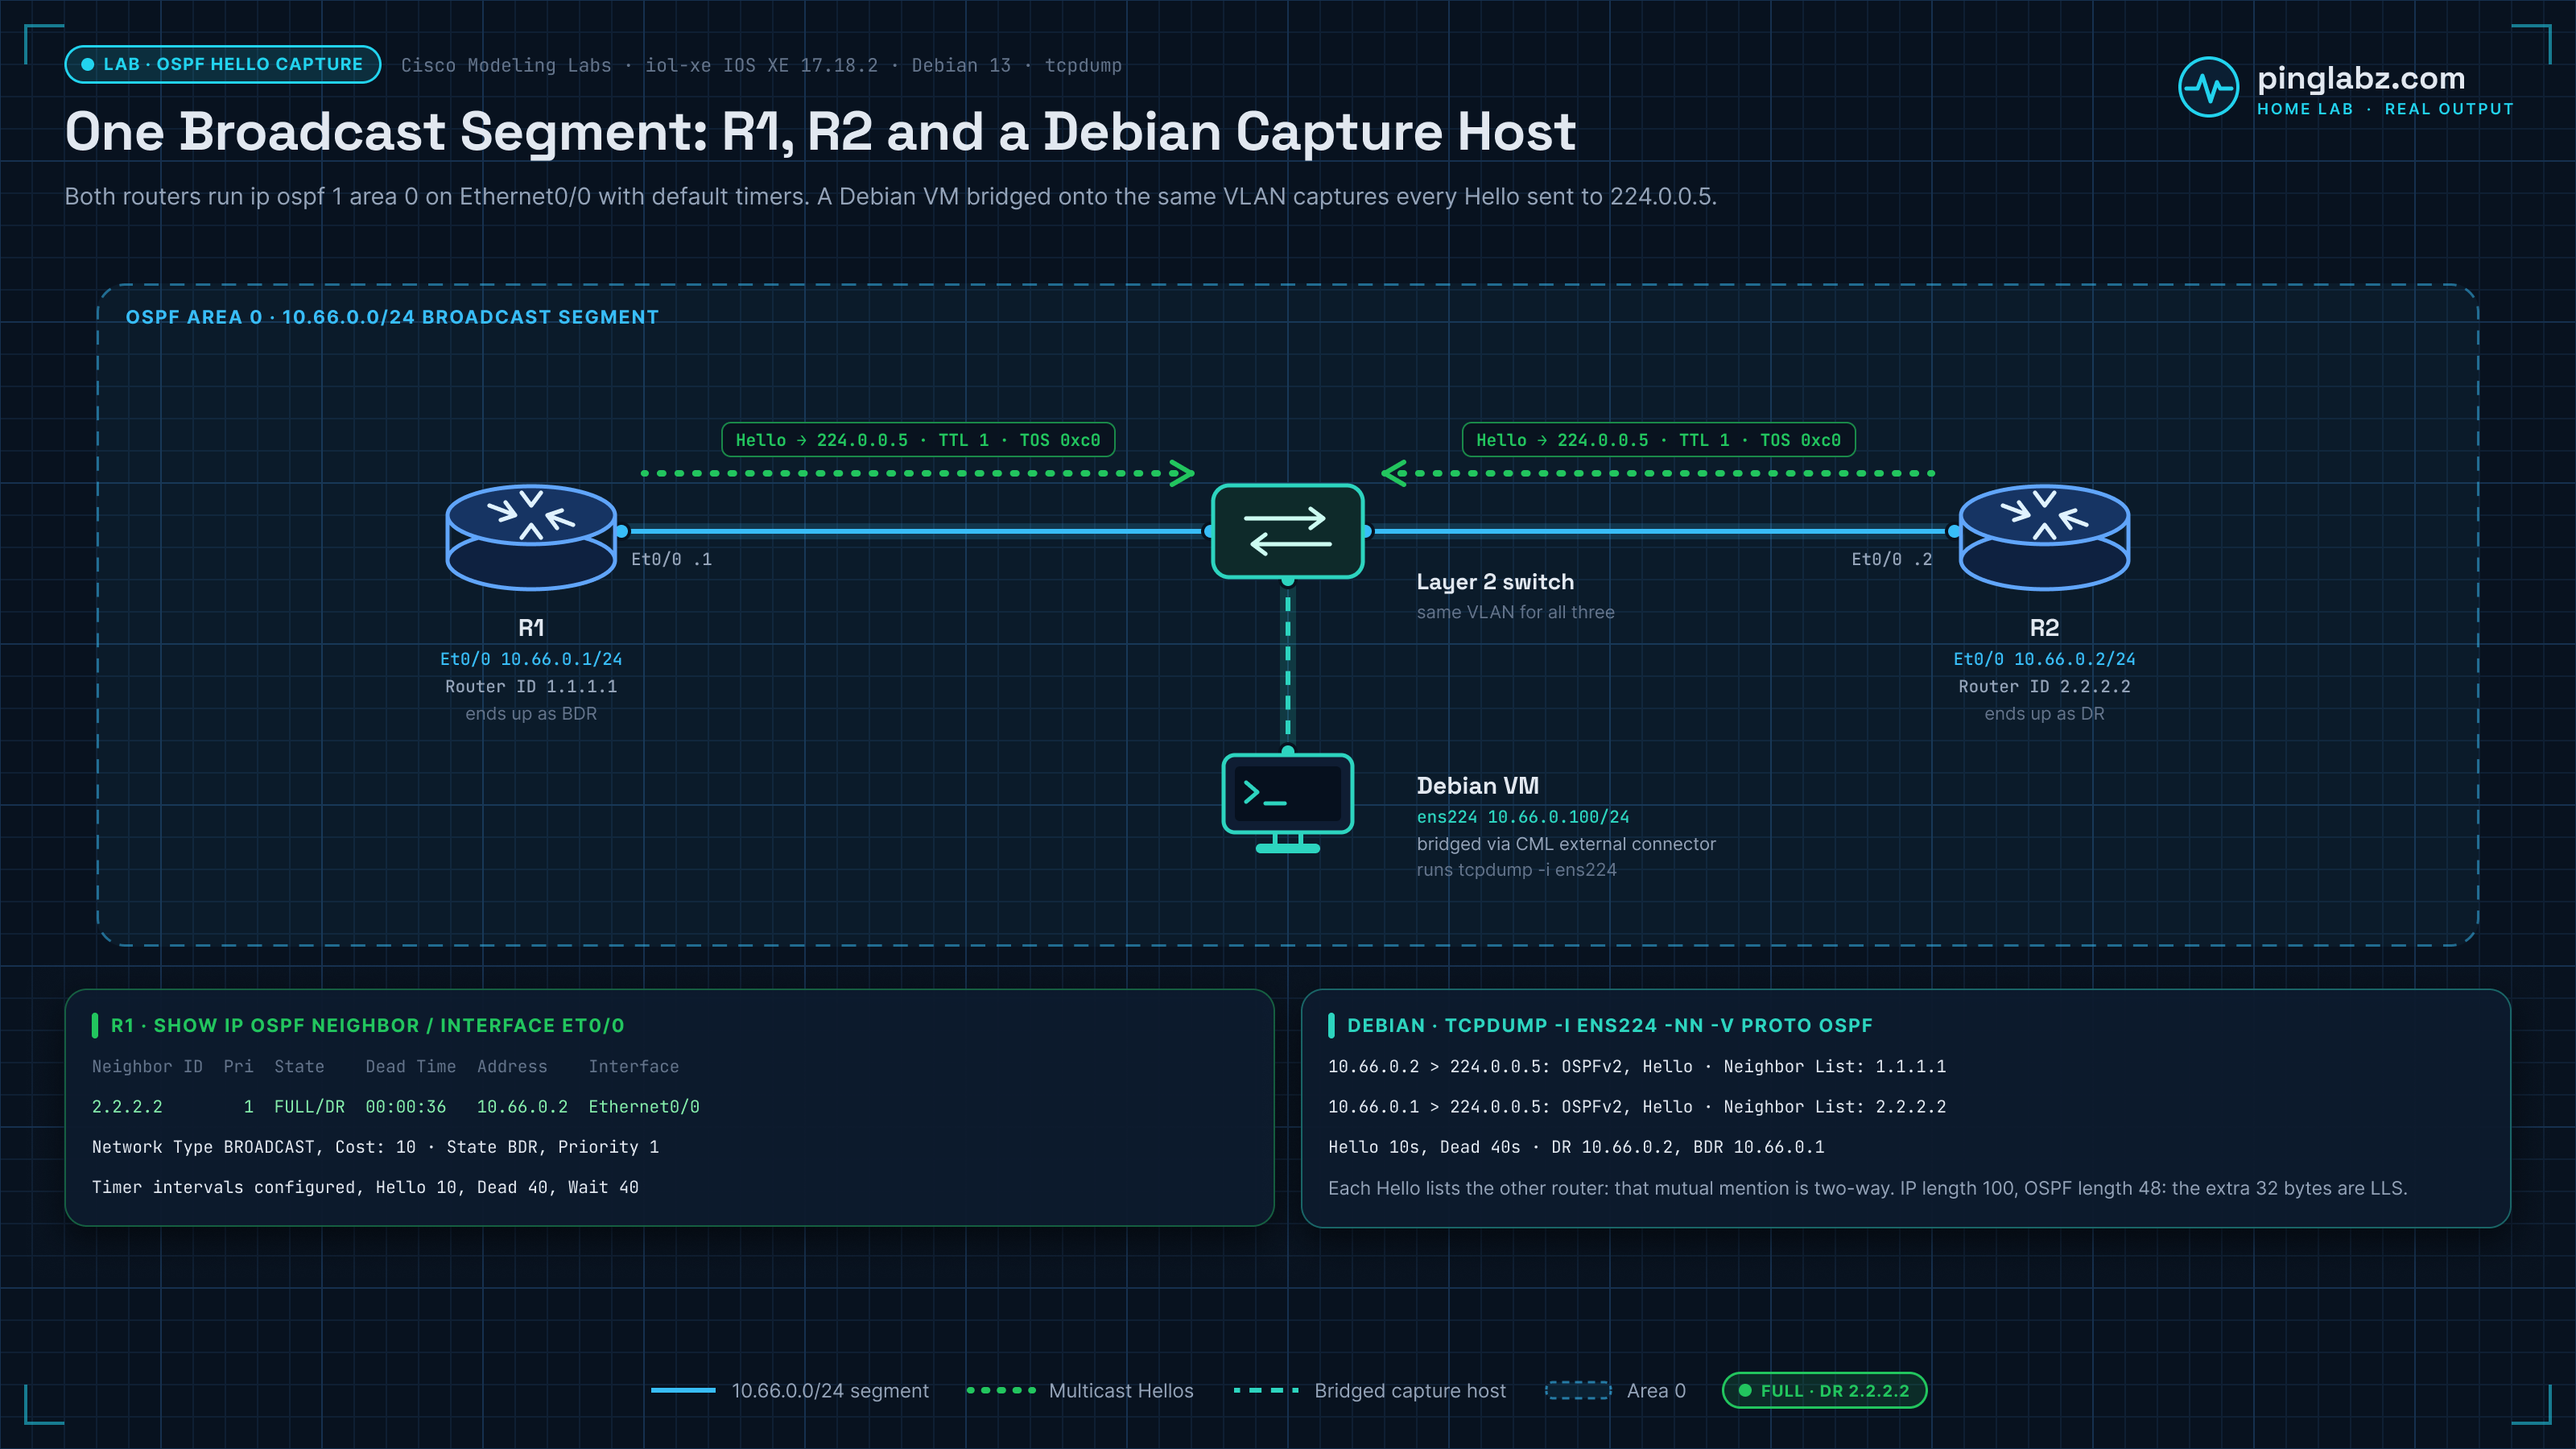Click the Area 0 legend dashed box
The width and height of the screenshot is (2576, 1449).
[1578, 1390]
